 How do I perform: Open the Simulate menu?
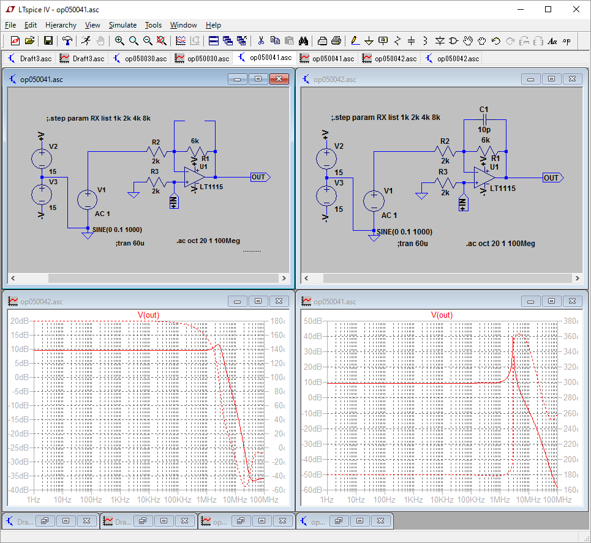pyautogui.click(x=122, y=25)
